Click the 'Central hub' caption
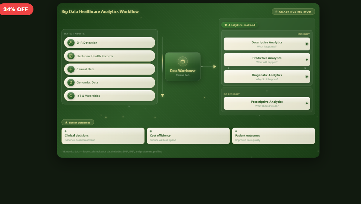This screenshot has width=361, height=204. point(183,75)
